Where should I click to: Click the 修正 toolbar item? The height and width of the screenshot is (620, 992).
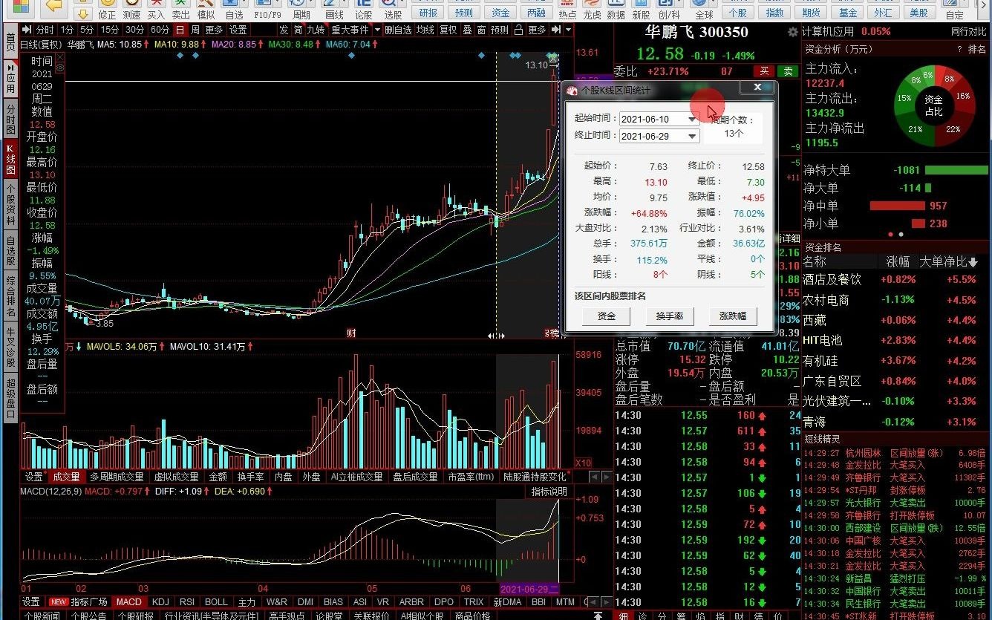[x=107, y=9]
